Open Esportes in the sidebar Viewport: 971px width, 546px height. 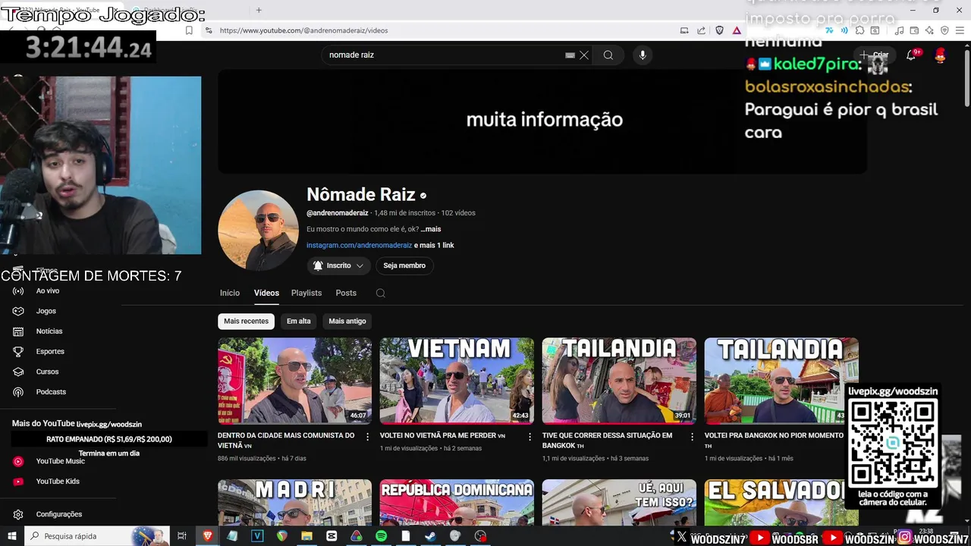pos(50,351)
